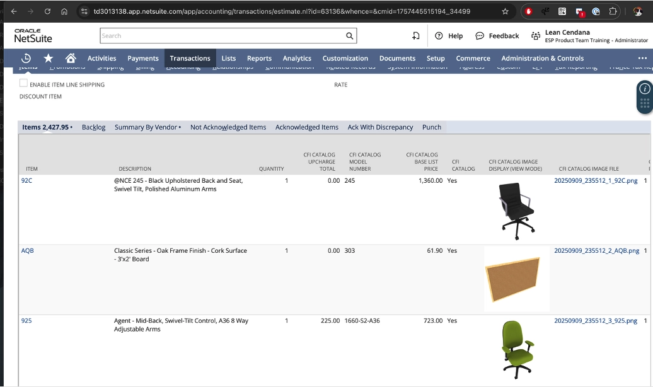
Task: Open Feedback via the speech bubble icon
Action: pos(480,35)
